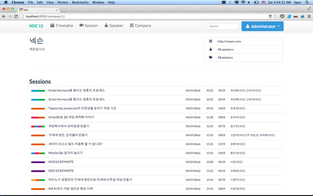This screenshot has width=313, height=196.
Task: Open the Speaker navigation link
Action: click(x=114, y=25)
